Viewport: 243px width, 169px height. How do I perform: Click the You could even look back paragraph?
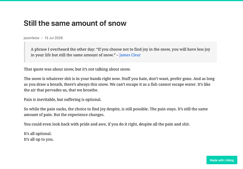click(x=107, y=124)
